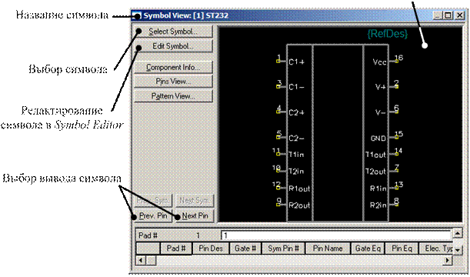The height and width of the screenshot is (277, 470).
Task: Click the Pin Eq column header
Action: (402, 249)
